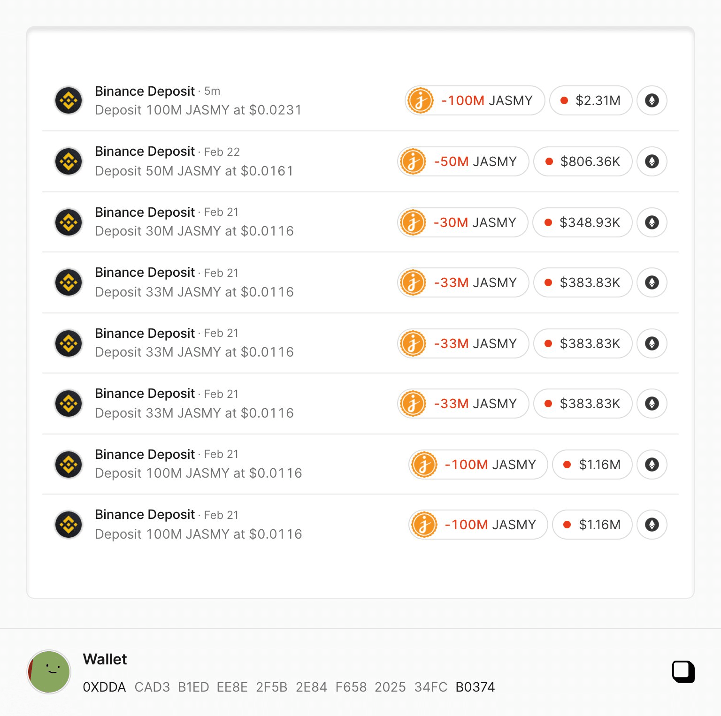Click the B0374 address segment
The width and height of the screenshot is (721, 716).
click(475, 687)
